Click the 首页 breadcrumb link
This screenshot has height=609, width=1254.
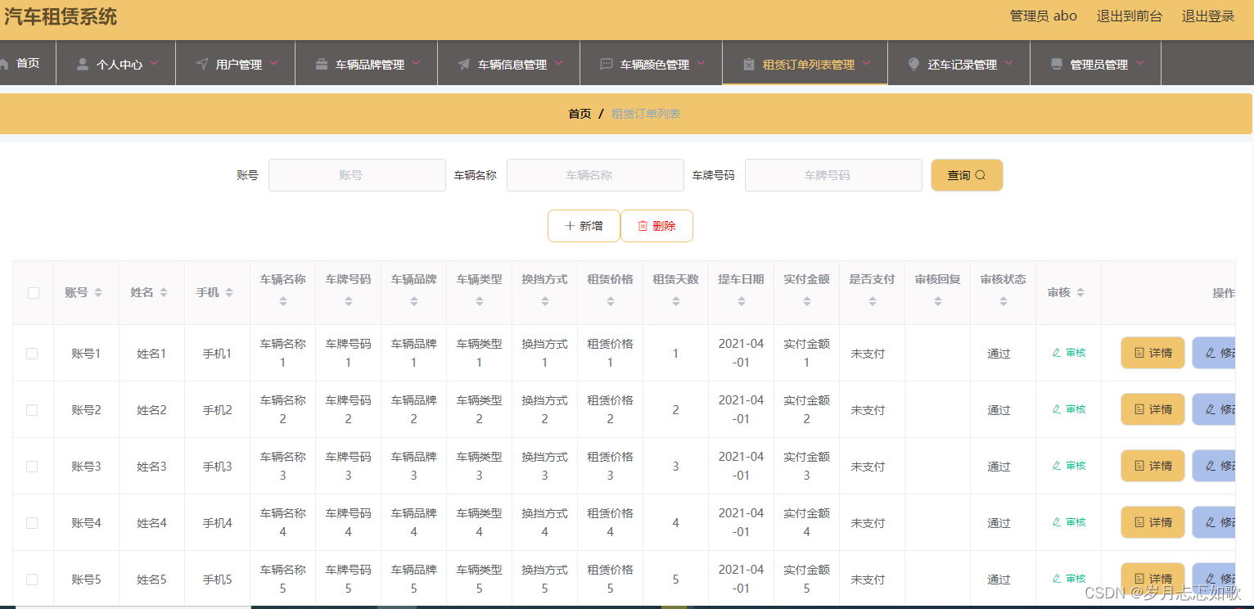pos(580,114)
